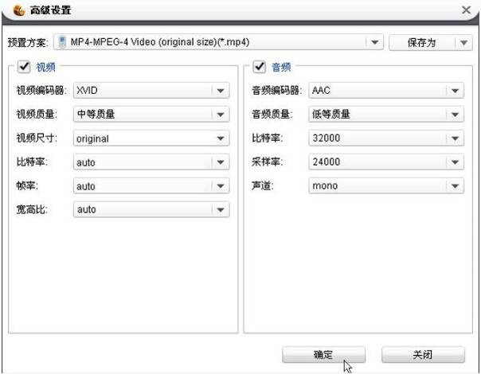
Task: Click the 声道 label
Action: coord(262,185)
